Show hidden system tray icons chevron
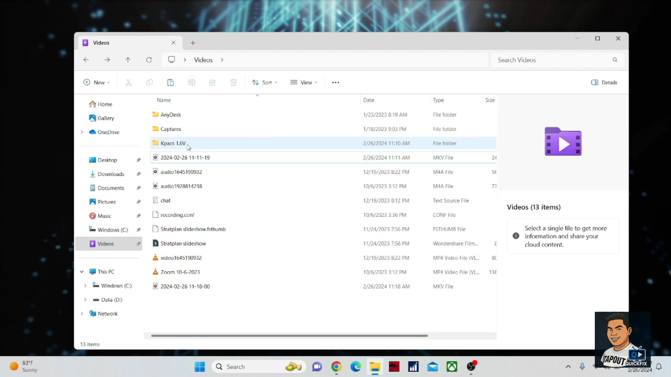This screenshot has height=377, width=671. (568, 367)
